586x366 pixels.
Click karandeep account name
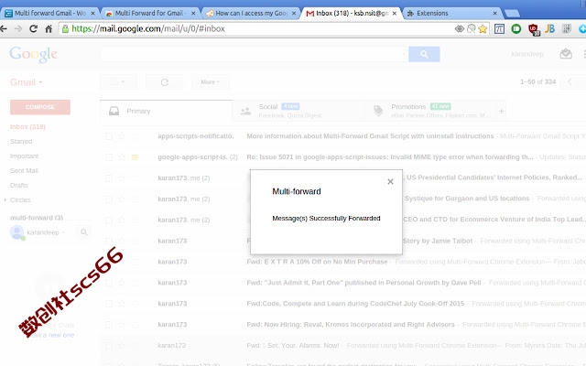527,54
